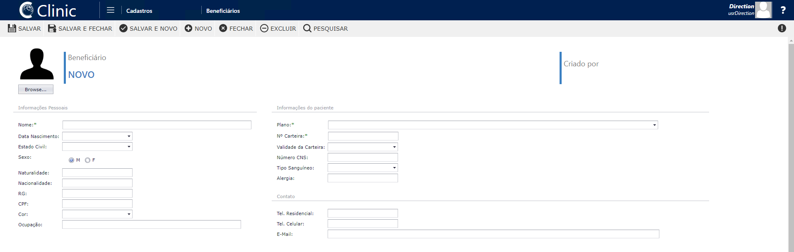Click the Nome input field
794x252 pixels.
click(157, 125)
